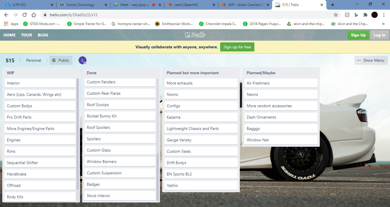
Task: Open the More exhausts card
Action: 201,83
